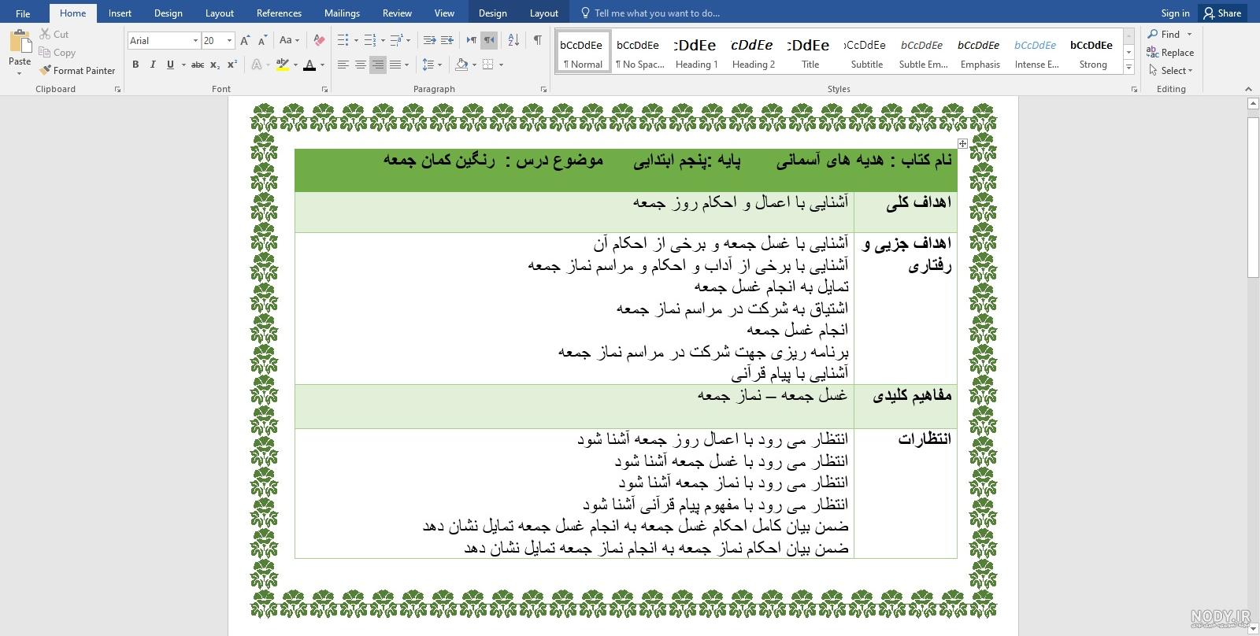Open the References ribbon tab

pos(279,13)
